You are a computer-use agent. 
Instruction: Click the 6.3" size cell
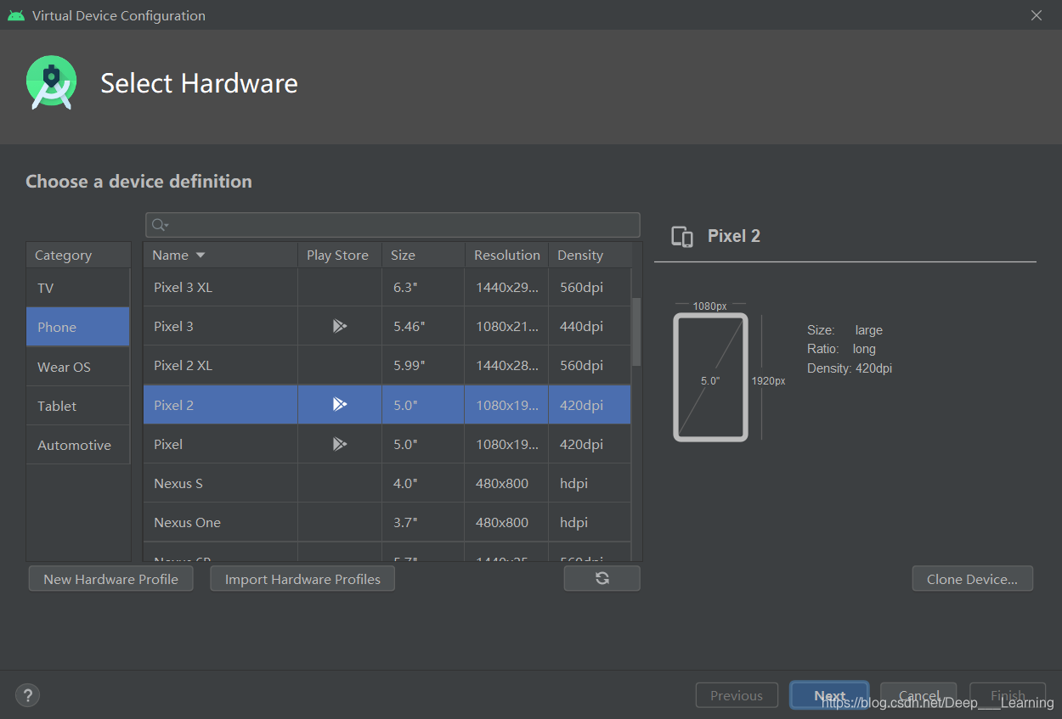[x=423, y=287]
